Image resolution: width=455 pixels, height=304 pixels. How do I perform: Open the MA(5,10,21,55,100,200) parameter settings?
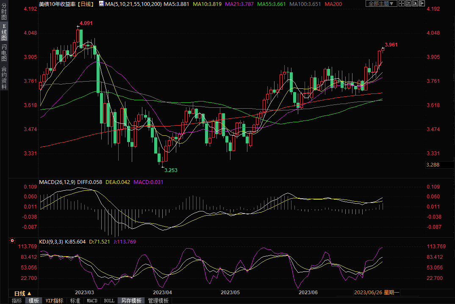[133, 4]
